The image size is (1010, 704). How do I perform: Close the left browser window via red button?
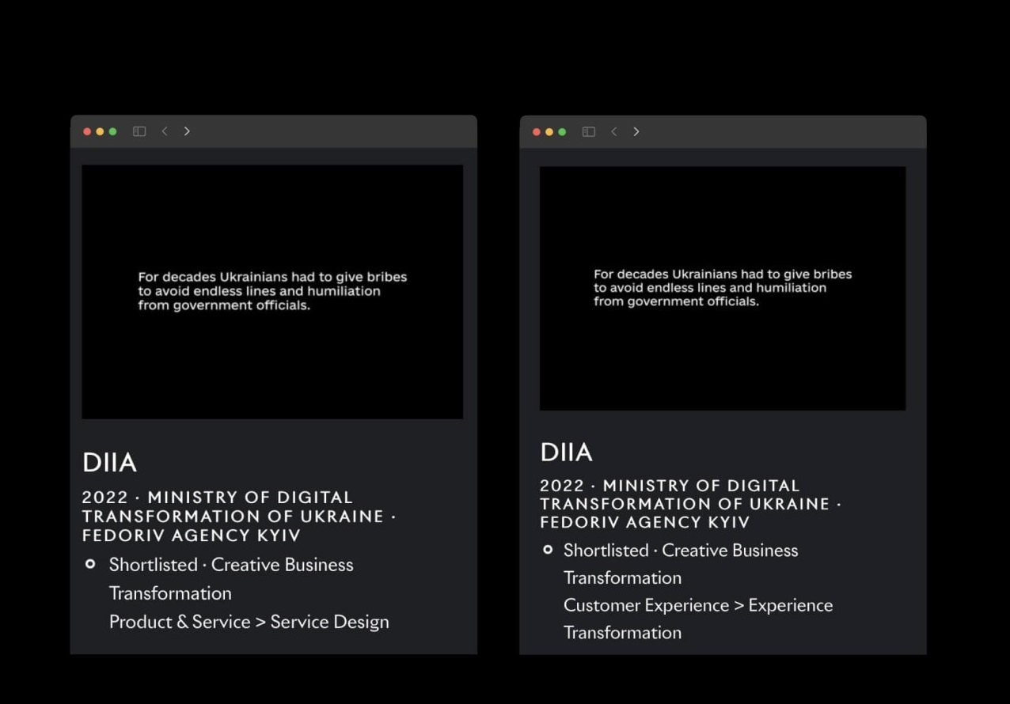coord(87,131)
